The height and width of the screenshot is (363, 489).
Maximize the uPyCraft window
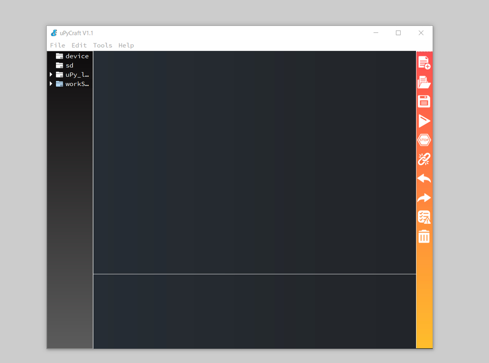(398, 33)
